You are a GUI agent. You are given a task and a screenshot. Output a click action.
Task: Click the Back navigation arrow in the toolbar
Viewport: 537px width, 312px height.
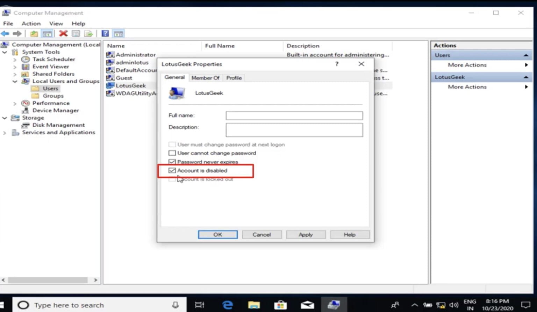click(5, 33)
